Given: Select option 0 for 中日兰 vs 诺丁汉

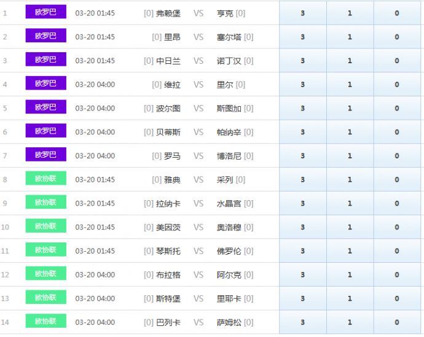Looking at the screenshot, I should tap(397, 61).
